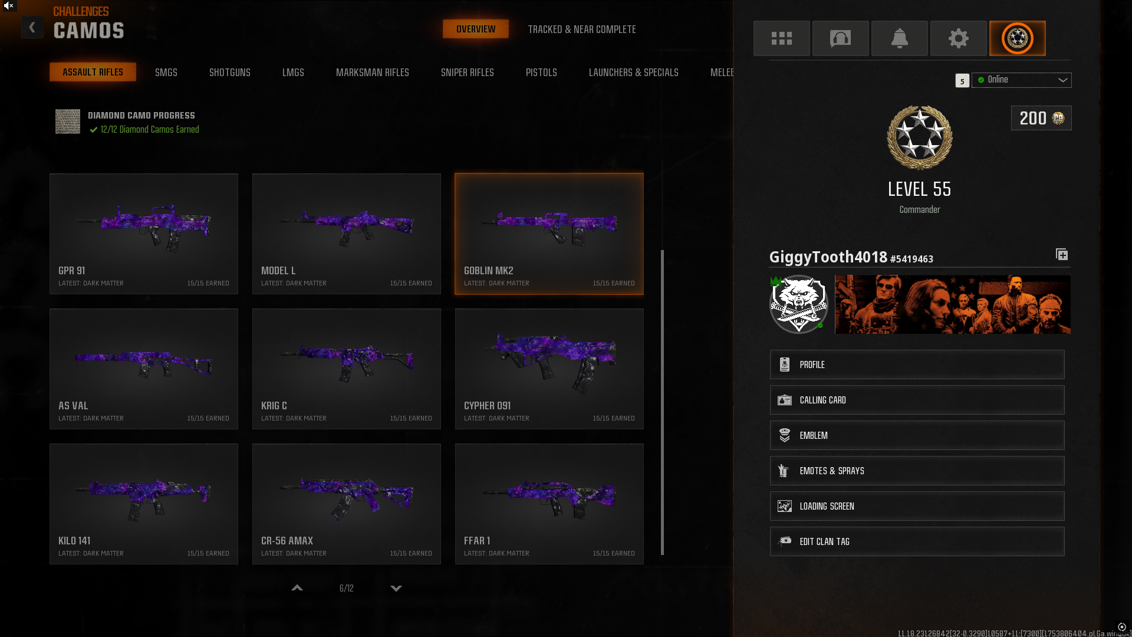
Task: Click the Emotes & Sprays row icon
Action: [x=784, y=471]
